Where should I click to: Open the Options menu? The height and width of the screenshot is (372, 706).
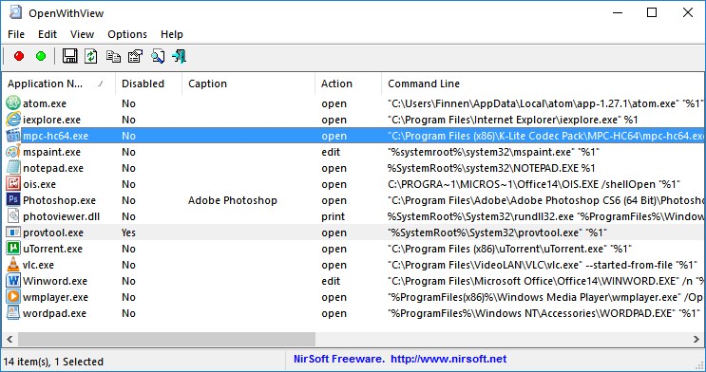(127, 34)
